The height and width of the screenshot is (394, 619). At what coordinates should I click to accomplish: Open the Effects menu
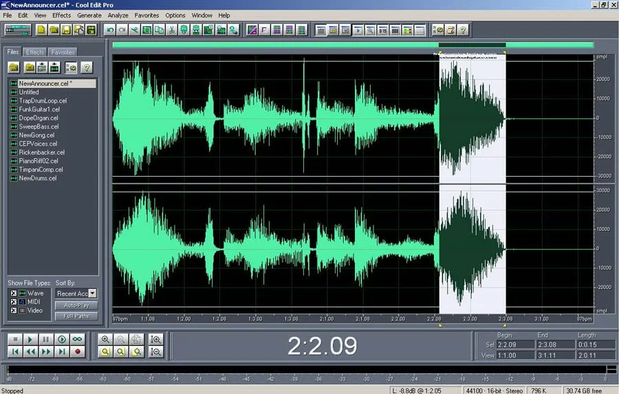click(62, 15)
